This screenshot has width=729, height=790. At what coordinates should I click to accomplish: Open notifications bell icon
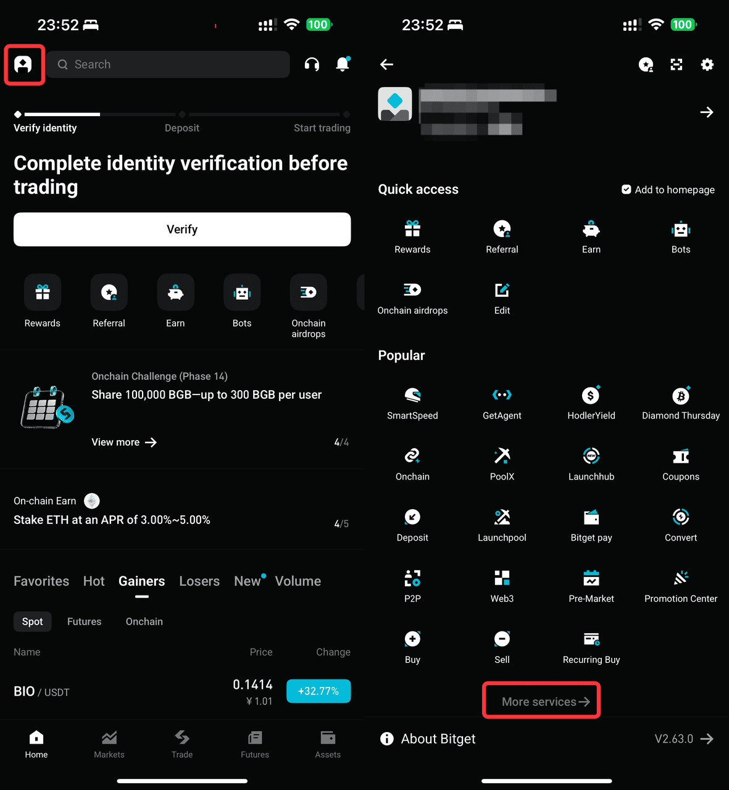343,64
